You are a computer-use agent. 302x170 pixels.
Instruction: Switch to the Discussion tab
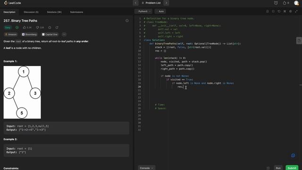[x=31, y=12]
